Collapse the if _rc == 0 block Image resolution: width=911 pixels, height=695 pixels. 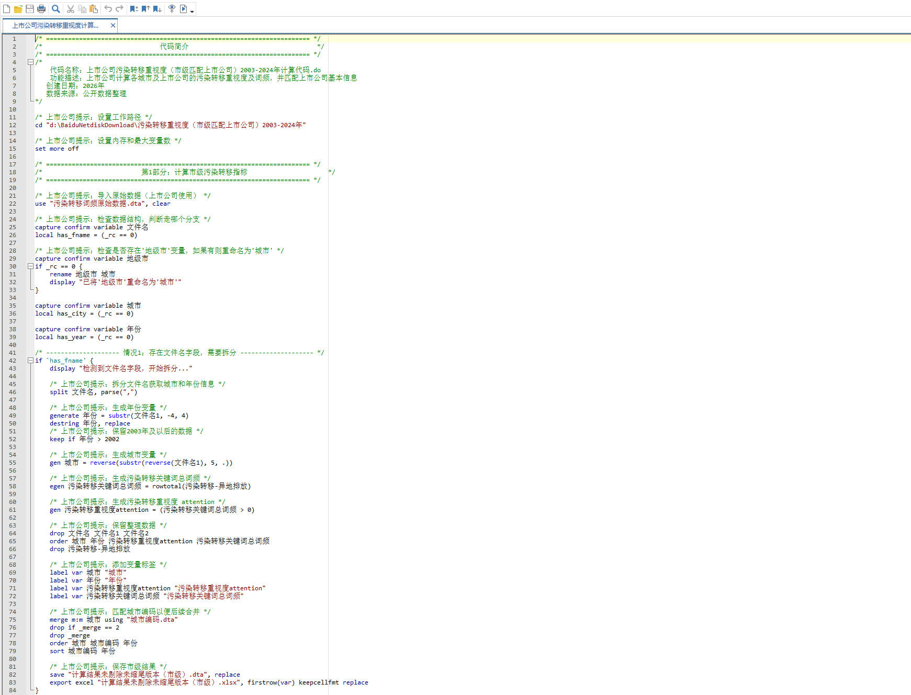tap(30, 266)
